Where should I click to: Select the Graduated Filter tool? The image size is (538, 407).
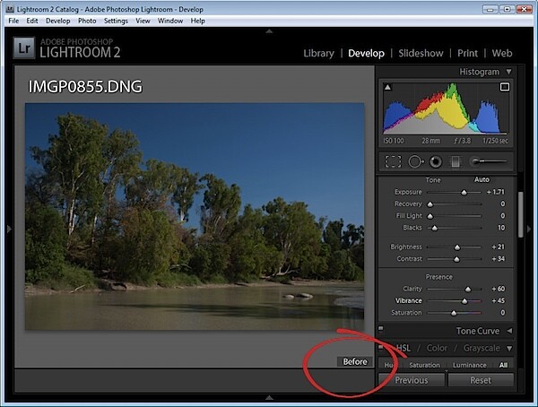[456, 161]
